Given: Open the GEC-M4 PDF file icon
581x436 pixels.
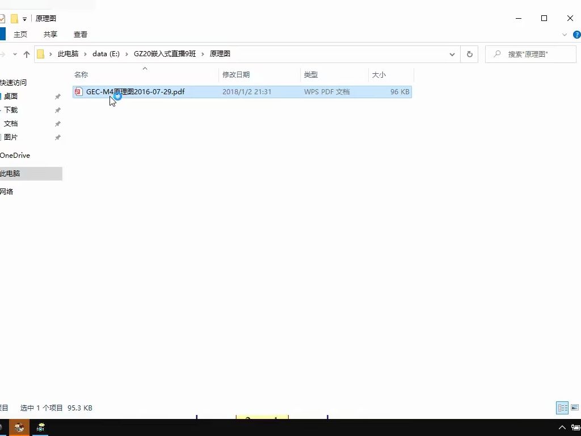Looking at the screenshot, I should (78, 91).
